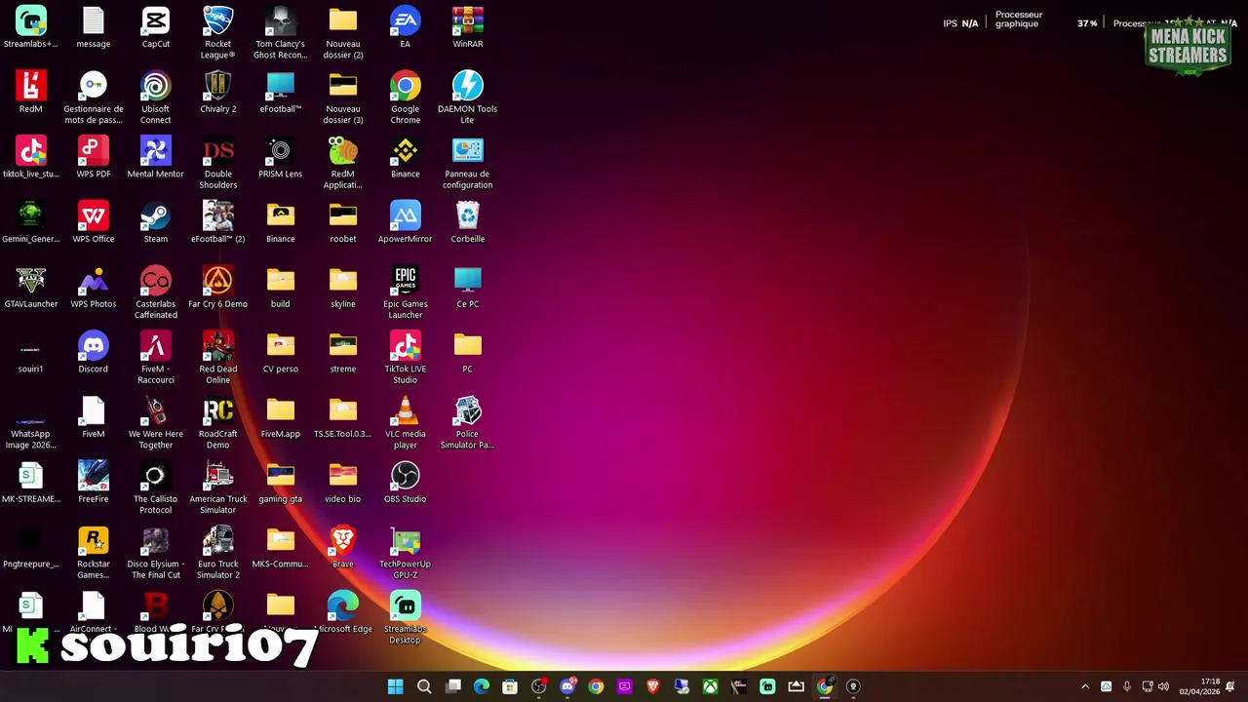This screenshot has height=702, width=1248.
Task: Select the CV perso folder
Action: 281,352
